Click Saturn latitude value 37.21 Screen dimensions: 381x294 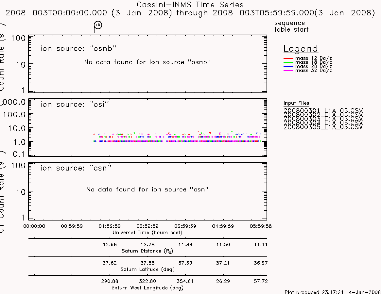pos(223,263)
